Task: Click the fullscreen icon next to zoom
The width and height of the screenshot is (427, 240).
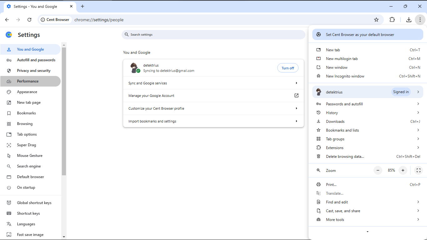Action: [418, 170]
